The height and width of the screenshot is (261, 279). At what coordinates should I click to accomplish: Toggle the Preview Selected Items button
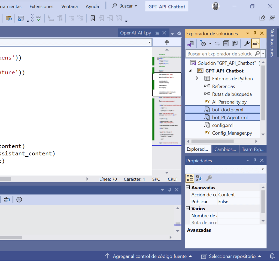(x=256, y=43)
